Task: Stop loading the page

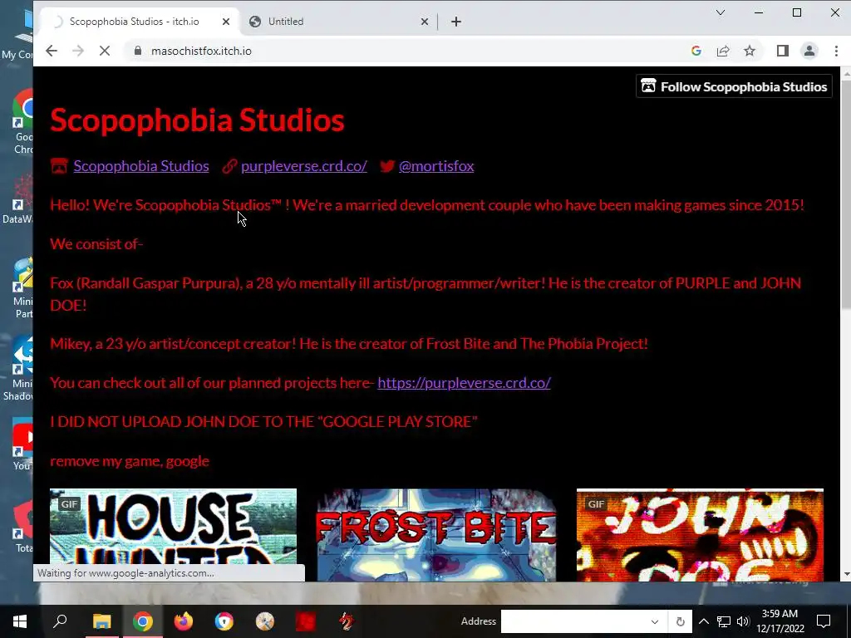Action: (105, 51)
